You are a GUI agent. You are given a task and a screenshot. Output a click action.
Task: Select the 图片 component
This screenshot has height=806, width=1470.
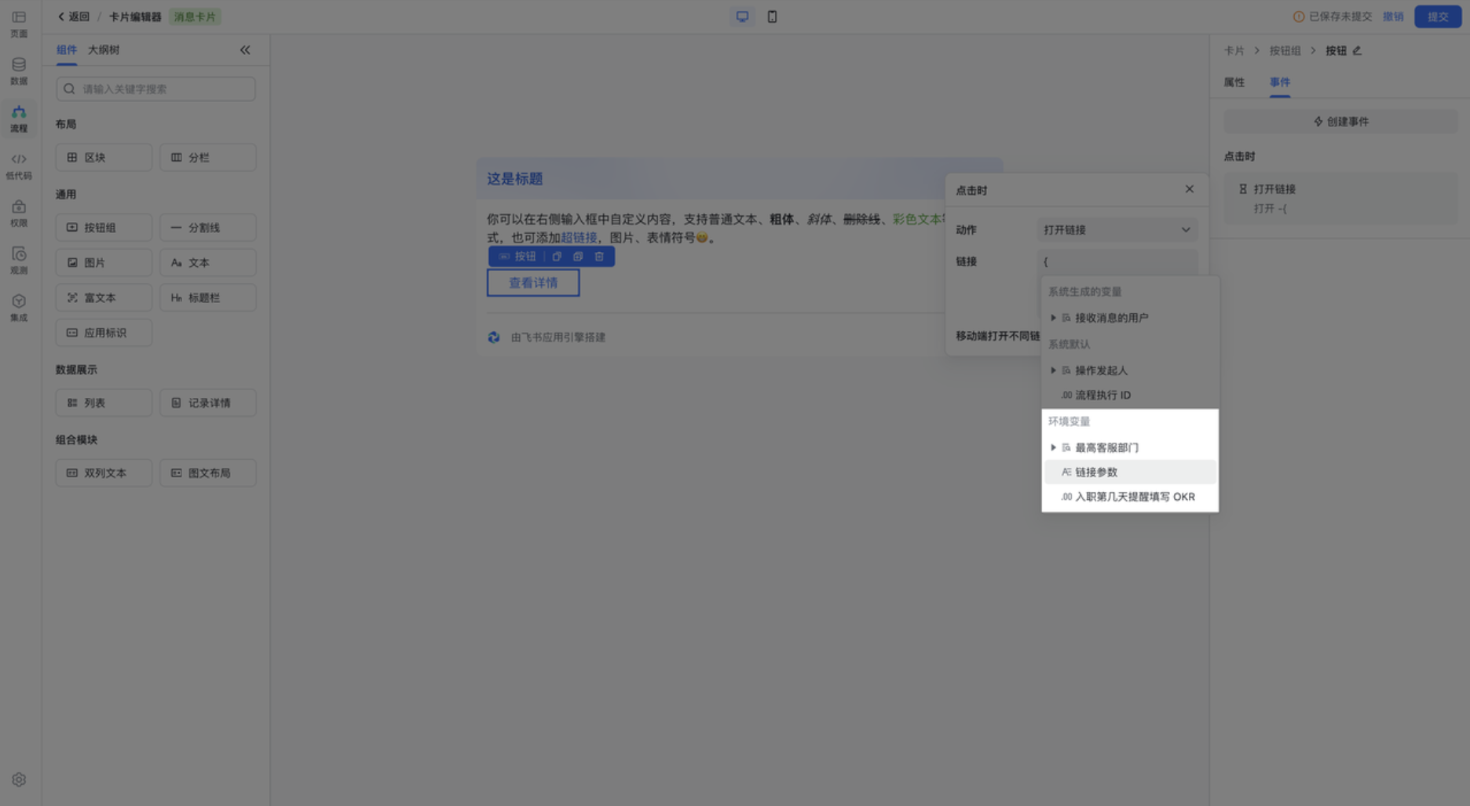(x=104, y=263)
